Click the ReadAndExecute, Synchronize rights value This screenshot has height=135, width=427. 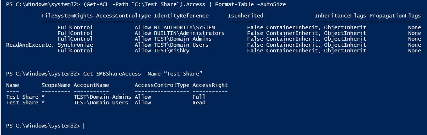click(x=49, y=45)
